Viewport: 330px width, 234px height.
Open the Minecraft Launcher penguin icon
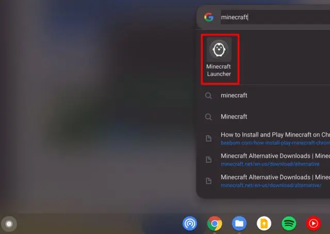coord(219,49)
